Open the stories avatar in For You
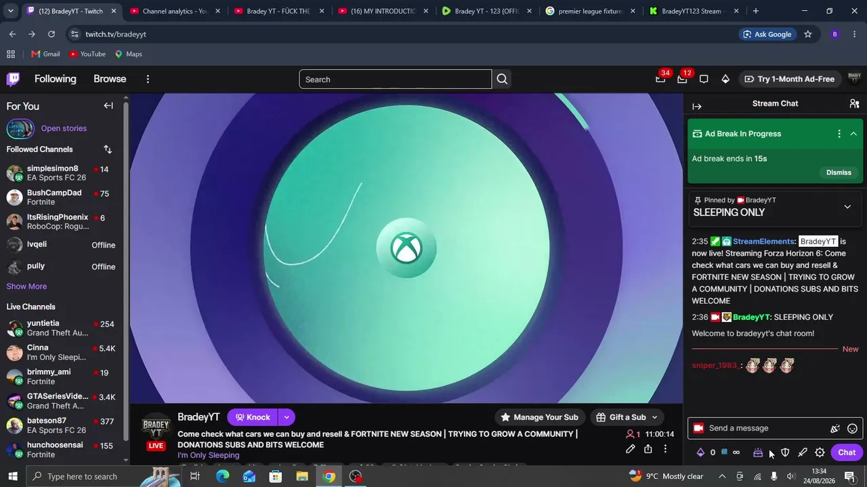The width and height of the screenshot is (867, 487). (x=20, y=129)
